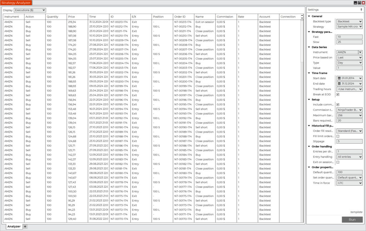Uncheck the Include commission checkbox
This screenshot has width=366, height=231.
click(x=338, y=104)
